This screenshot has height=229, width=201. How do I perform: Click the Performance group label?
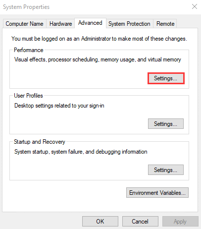pyautogui.click(x=29, y=50)
